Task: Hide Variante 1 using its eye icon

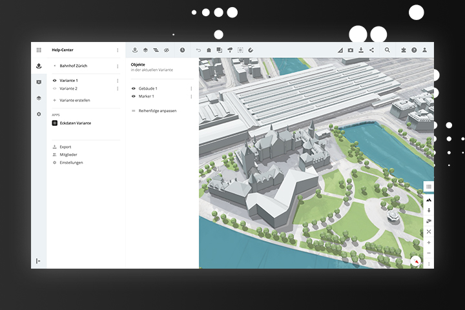Action: pyautogui.click(x=55, y=81)
